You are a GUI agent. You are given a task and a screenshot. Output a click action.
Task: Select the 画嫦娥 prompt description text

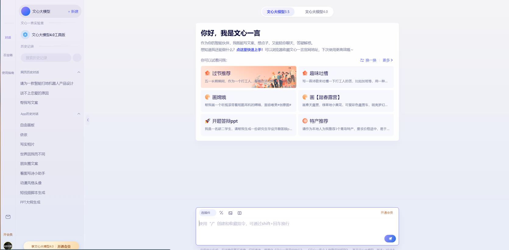(248, 105)
